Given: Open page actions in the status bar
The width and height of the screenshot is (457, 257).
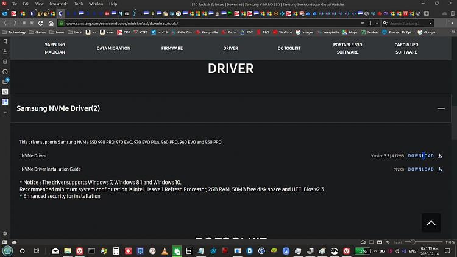Looking at the screenshot, I should click(x=388, y=242).
